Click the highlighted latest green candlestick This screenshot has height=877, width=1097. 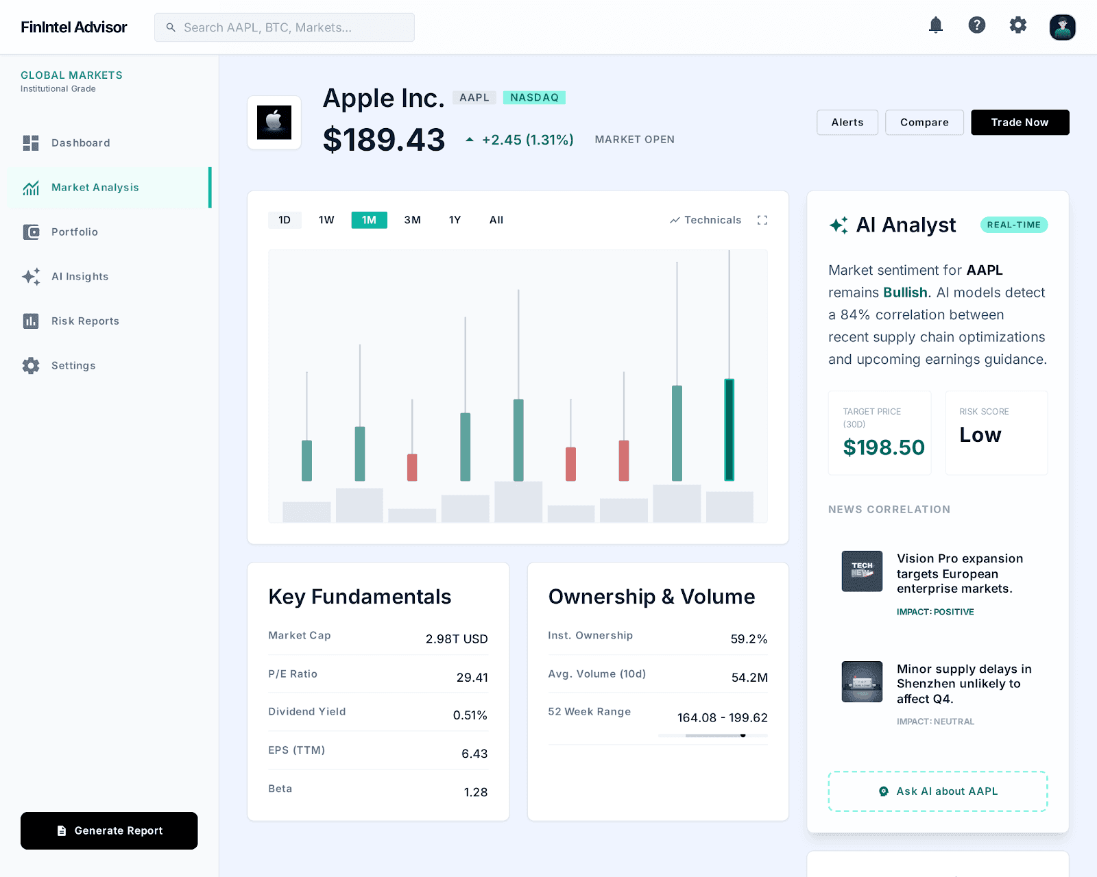(x=730, y=430)
